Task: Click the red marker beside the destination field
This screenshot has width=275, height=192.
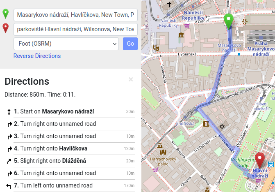Action: [6, 29]
